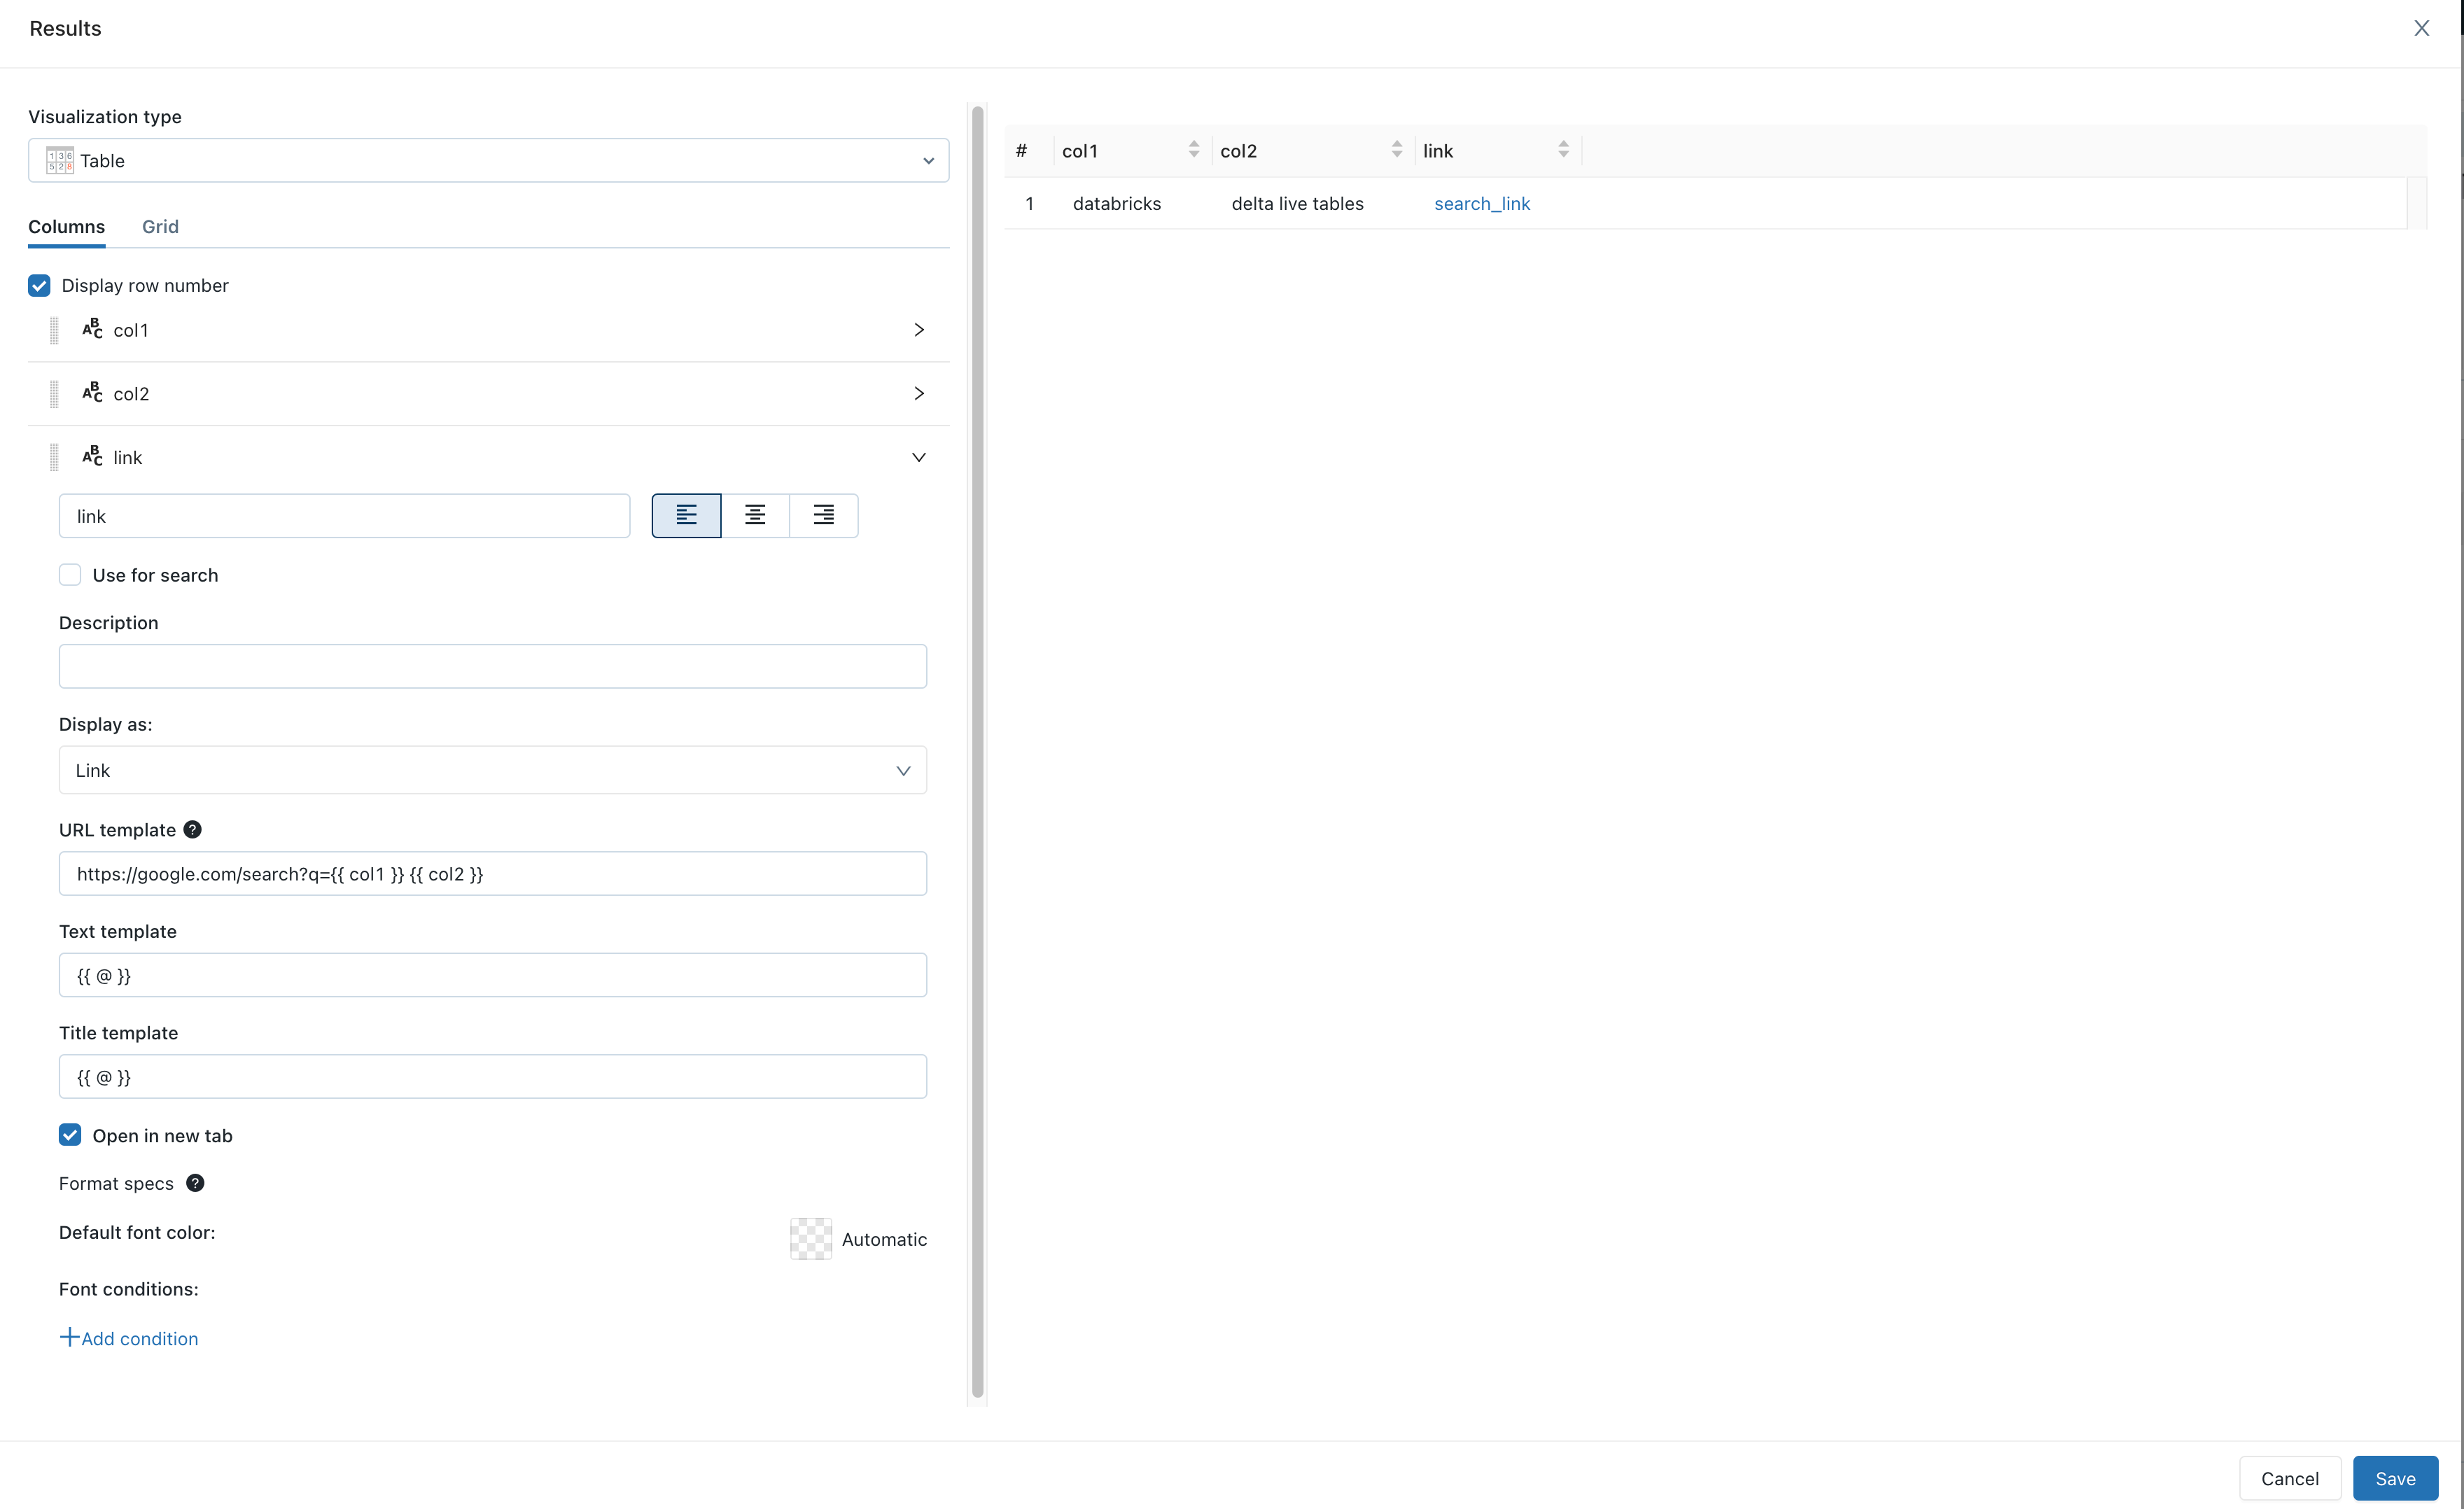Click the col1 string type icon
This screenshot has height=1509, width=2464.
[x=93, y=329]
